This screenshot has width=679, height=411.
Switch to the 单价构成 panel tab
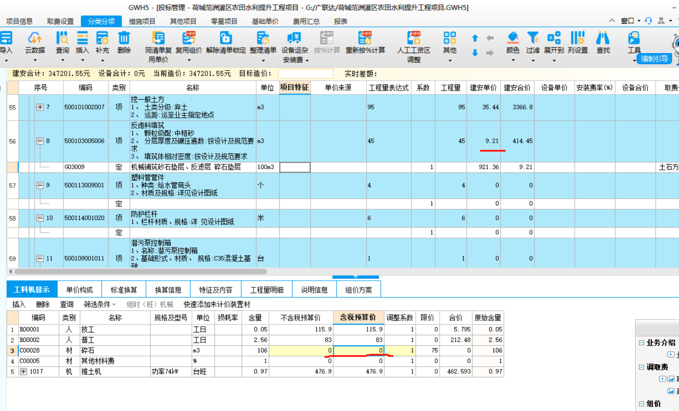click(x=79, y=290)
